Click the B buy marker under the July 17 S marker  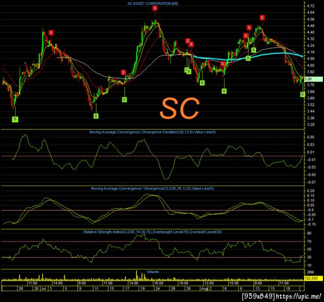coord(124,100)
